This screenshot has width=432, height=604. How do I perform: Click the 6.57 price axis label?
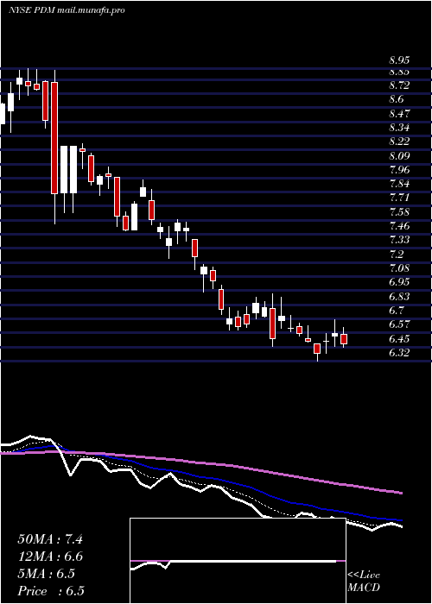click(399, 324)
